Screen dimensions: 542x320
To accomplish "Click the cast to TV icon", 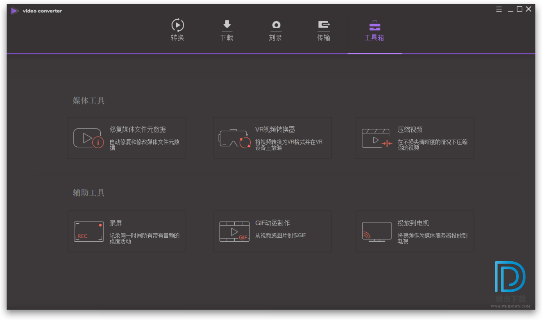I will coord(377,232).
